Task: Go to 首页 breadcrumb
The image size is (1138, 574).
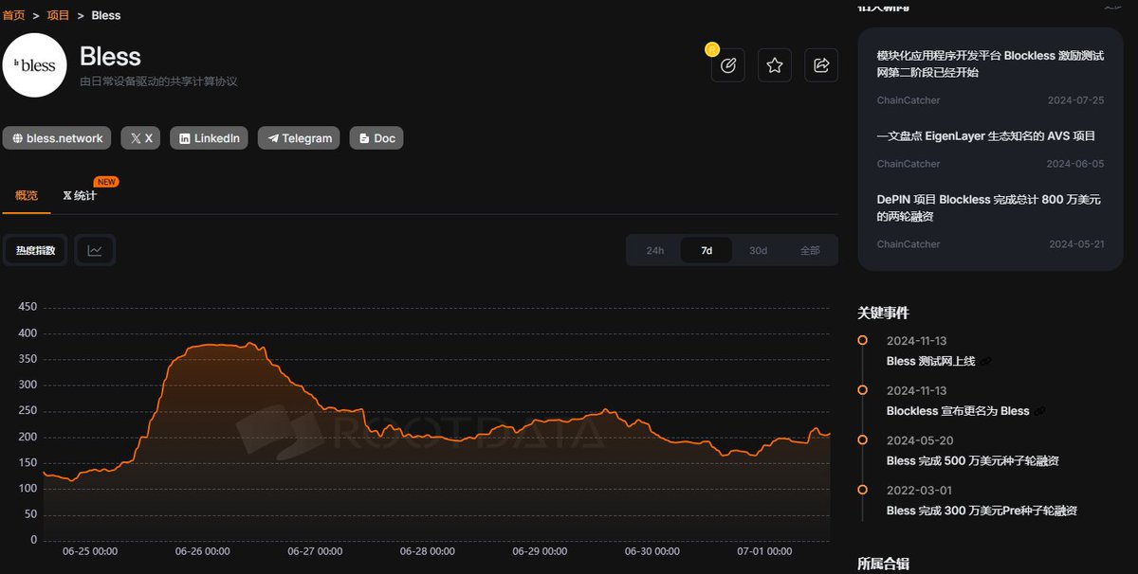Action: point(13,15)
